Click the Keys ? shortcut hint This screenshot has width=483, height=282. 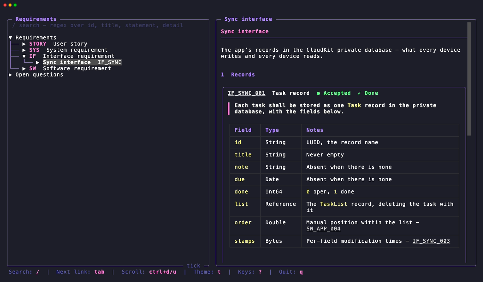coord(250,272)
